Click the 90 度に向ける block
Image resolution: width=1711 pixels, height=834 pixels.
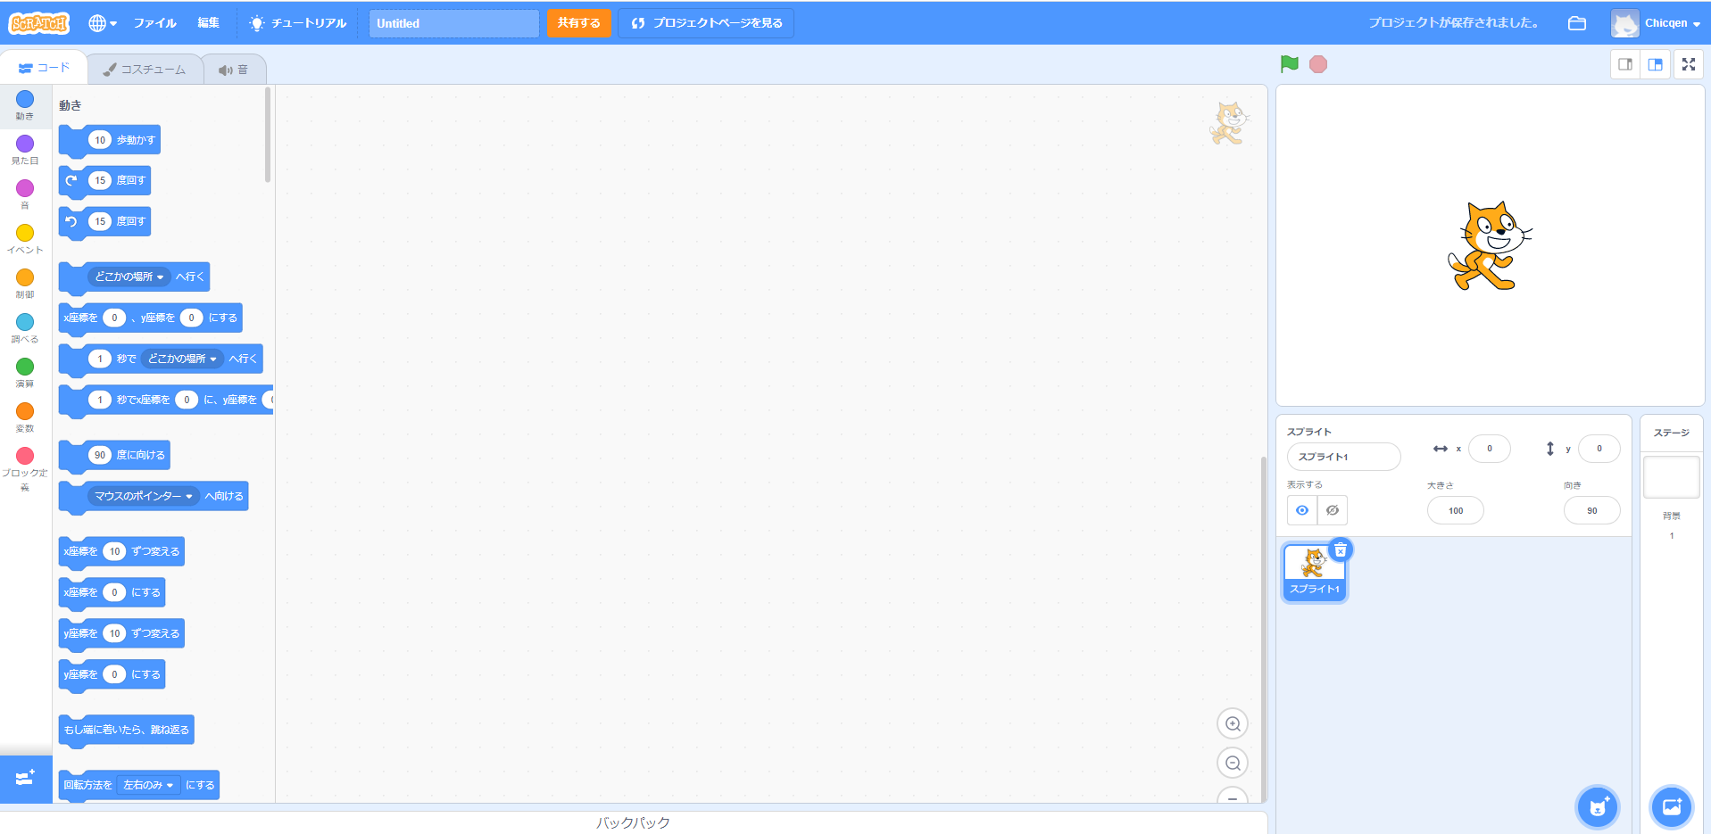coord(114,455)
